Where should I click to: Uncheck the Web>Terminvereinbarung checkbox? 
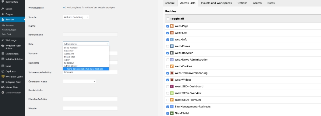(168, 73)
